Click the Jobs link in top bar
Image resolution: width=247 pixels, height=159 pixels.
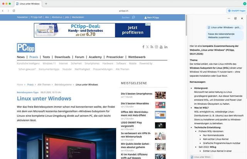[67, 17]
